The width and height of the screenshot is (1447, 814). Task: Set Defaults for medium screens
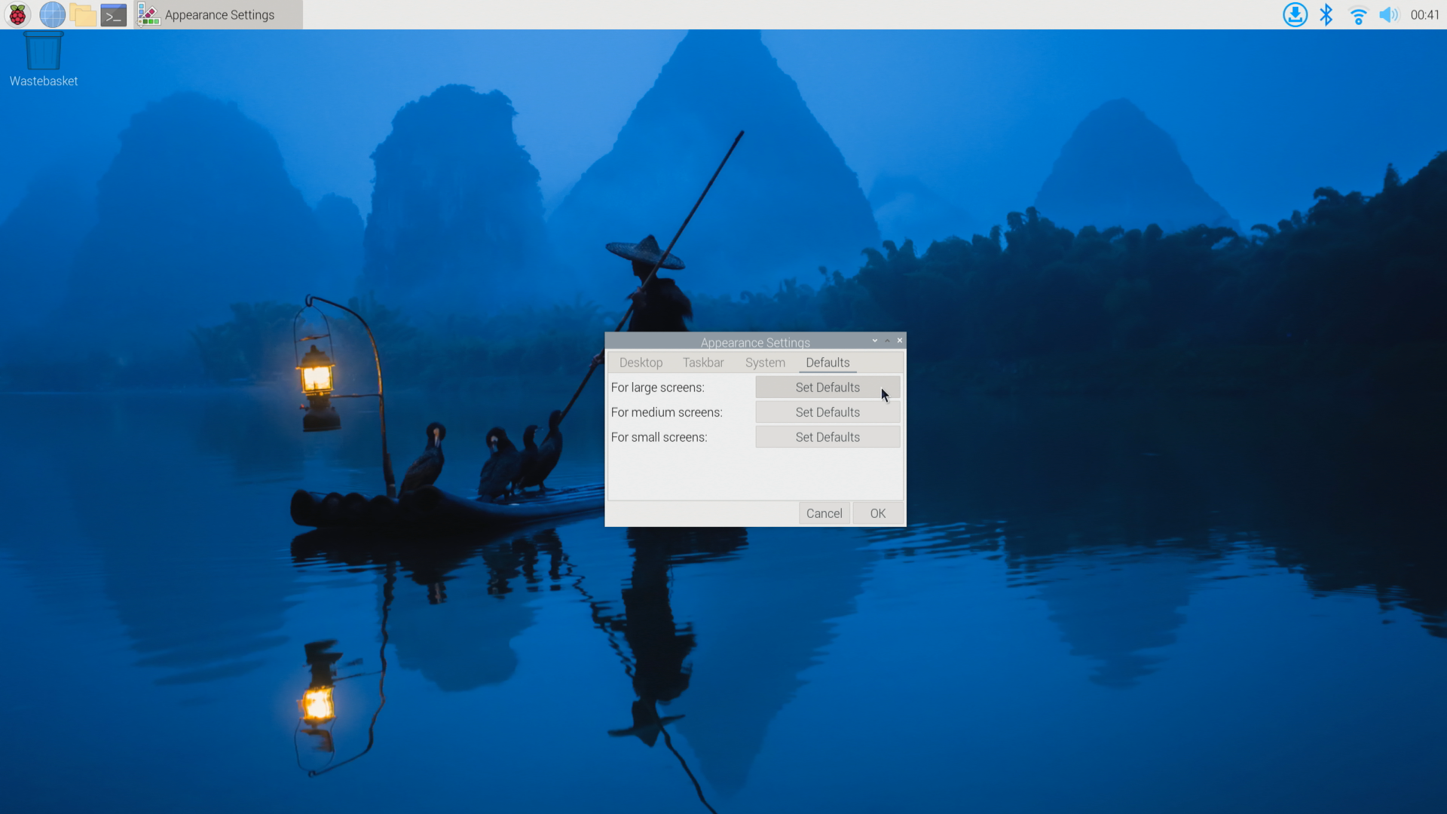coord(828,412)
